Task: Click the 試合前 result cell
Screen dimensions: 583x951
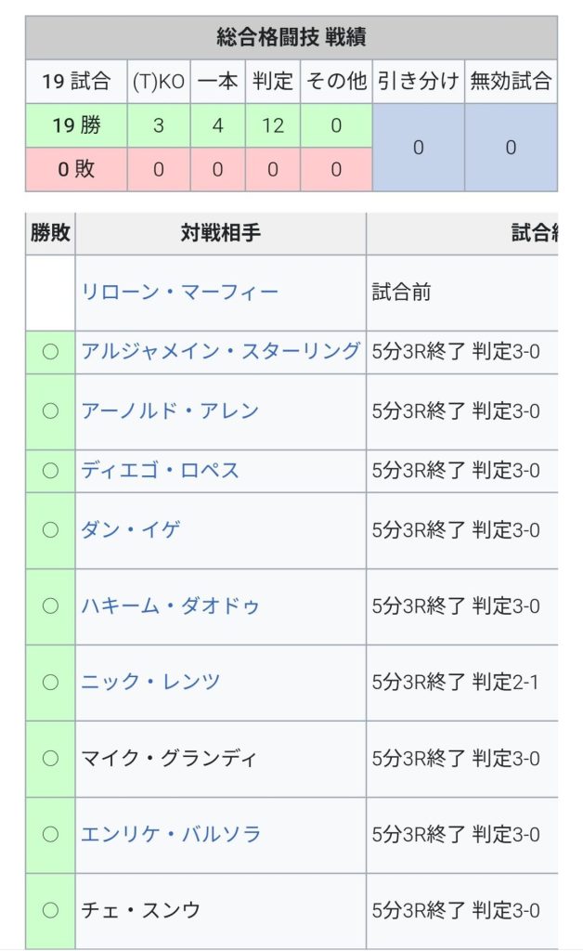Action: point(401,293)
